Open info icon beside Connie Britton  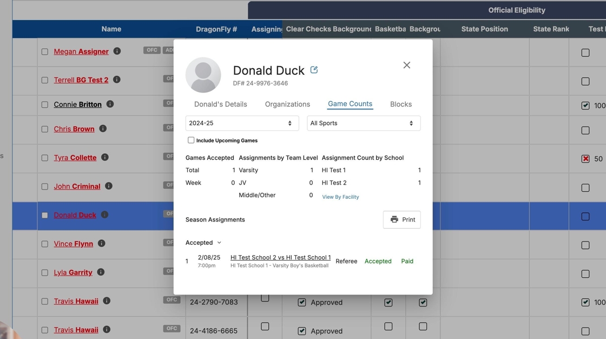[x=110, y=104]
